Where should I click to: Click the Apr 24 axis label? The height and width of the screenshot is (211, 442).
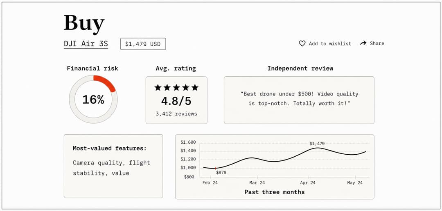click(308, 182)
